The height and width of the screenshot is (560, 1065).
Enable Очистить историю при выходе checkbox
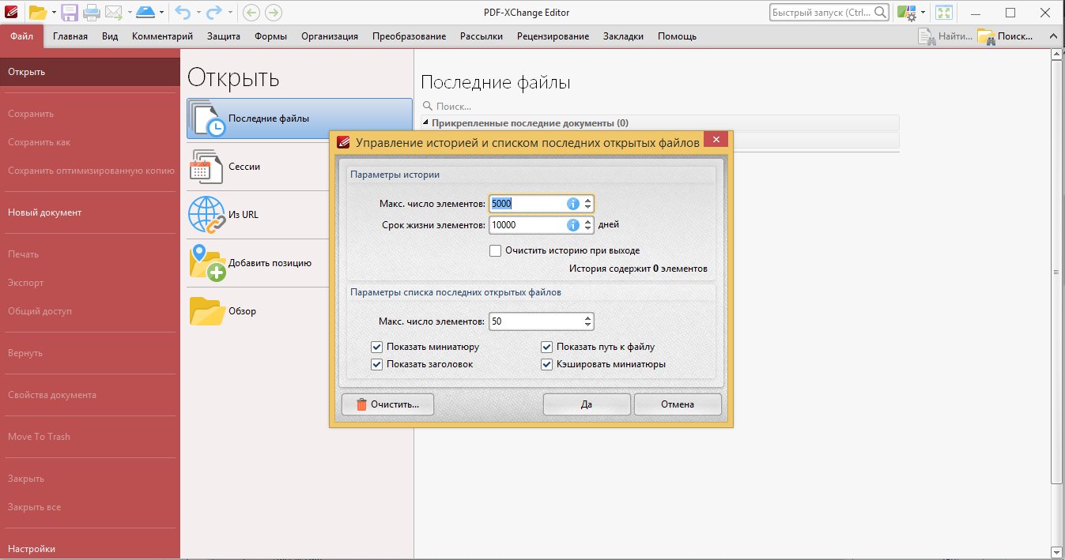(496, 250)
